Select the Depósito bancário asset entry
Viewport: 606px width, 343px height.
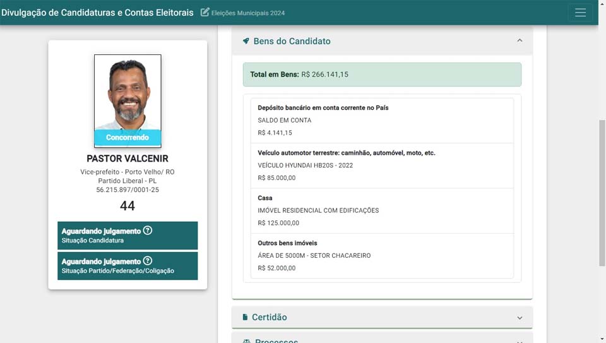[x=382, y=120]
